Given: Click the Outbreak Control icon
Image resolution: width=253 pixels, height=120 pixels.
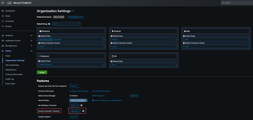Looking at the screenshot, I should click(3, 41).
